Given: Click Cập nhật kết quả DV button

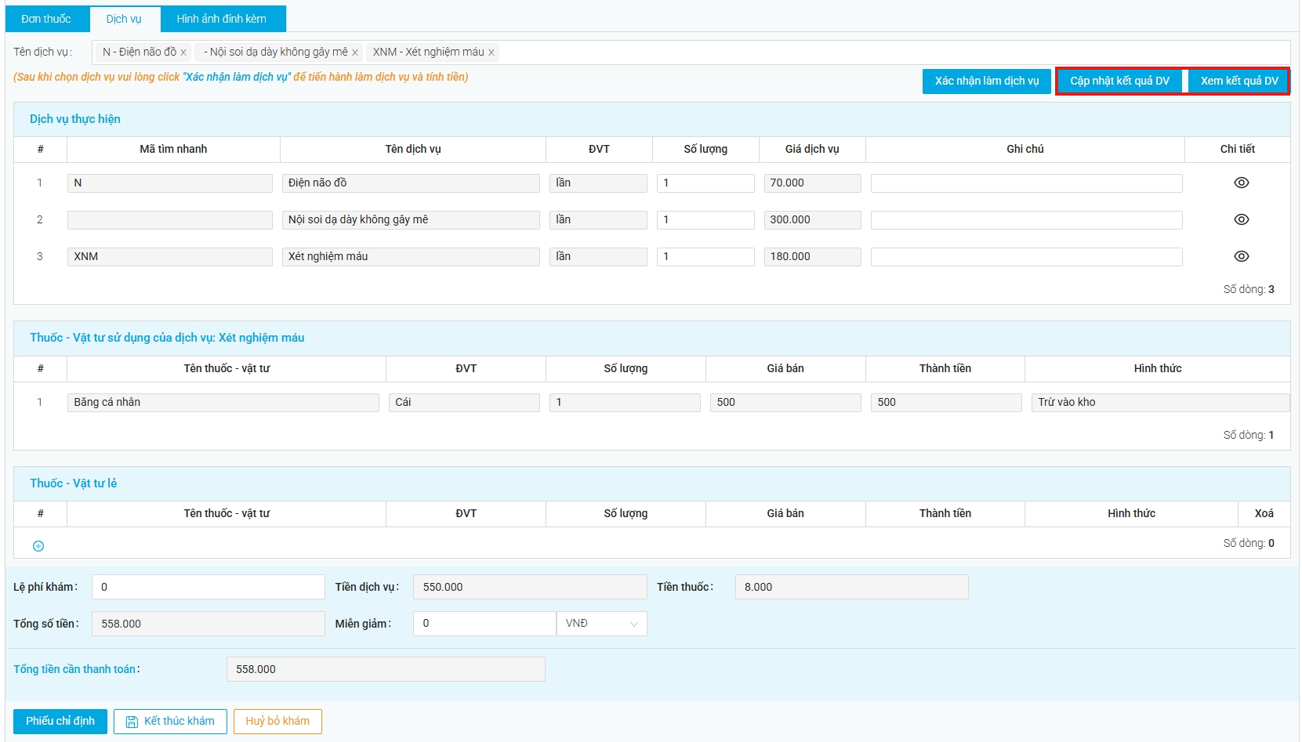Looking at the screenshot, I should click(x=1119, y=81).
